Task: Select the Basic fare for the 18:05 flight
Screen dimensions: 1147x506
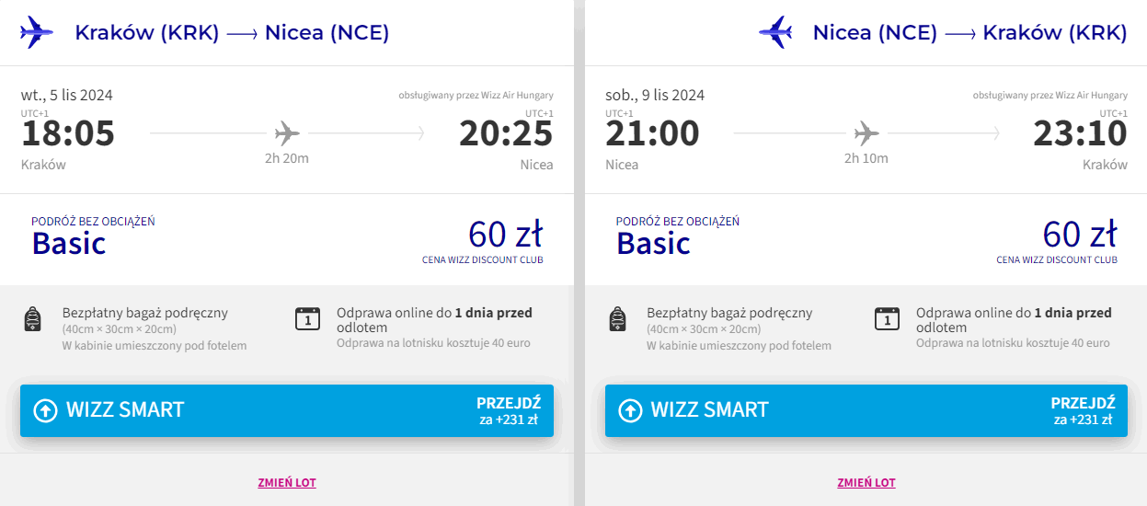Action: [69, 243]
